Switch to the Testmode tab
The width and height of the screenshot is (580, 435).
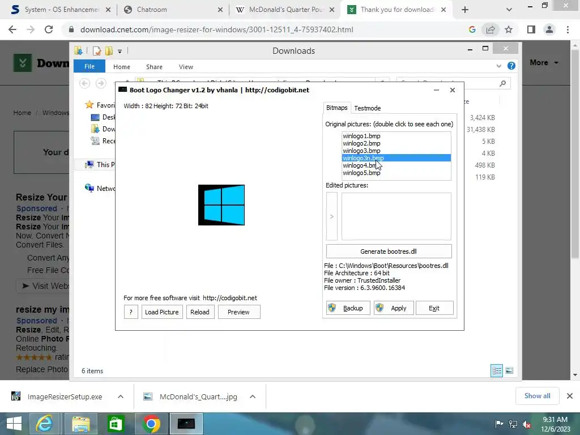click(367, 108)
